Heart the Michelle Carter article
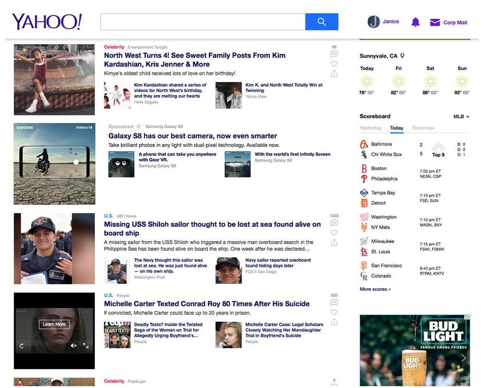Image resolution: width=486 pixels, height=388 pixels. point(334,313)
